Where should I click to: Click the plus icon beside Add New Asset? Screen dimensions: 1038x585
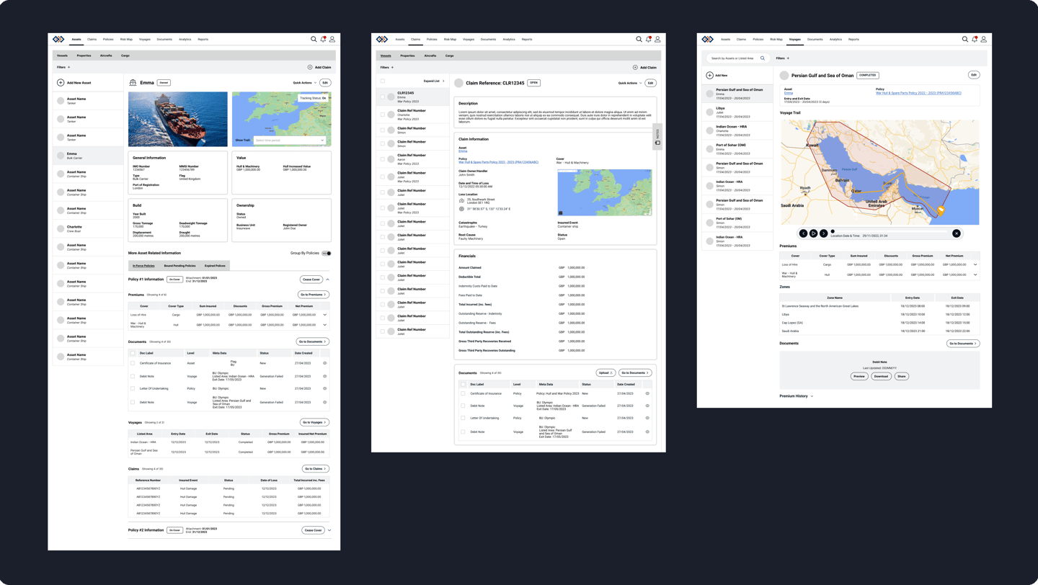[61, 83]
